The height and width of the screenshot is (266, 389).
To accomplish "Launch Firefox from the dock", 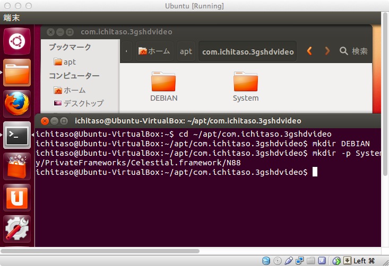I will (17, 104).
